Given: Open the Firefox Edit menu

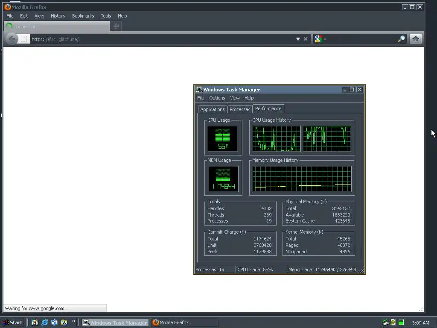Looking at the screenshot, I should click(x=24, y=16).
